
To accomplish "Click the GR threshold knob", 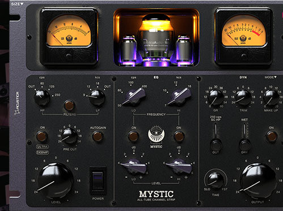I will pyautogui.click(x=216, y=98).
